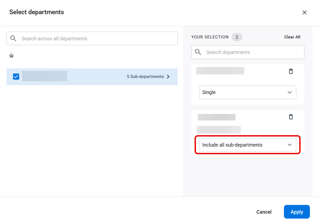Close the Select departments dialog

304,13
